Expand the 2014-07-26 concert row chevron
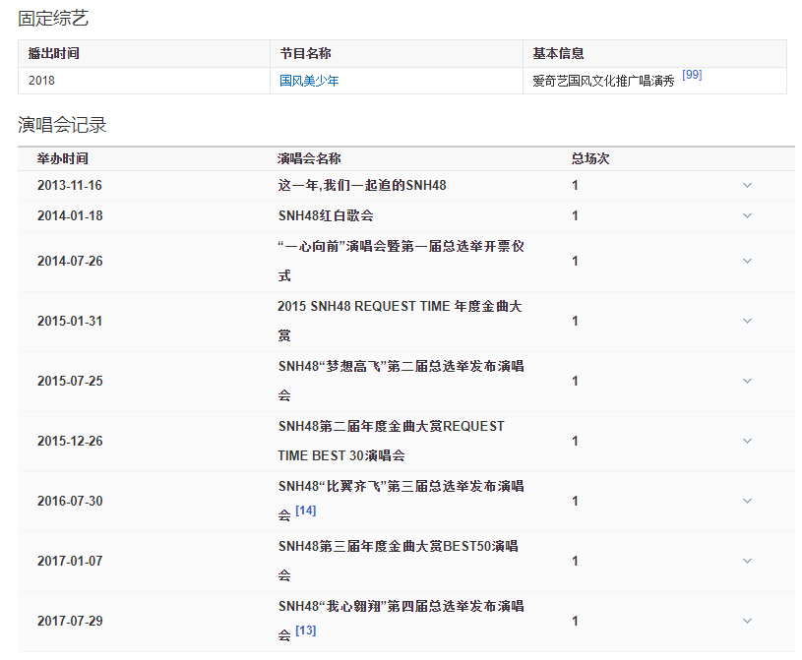Viewport: 802px width, 660px height. click(x=747, y=261)
